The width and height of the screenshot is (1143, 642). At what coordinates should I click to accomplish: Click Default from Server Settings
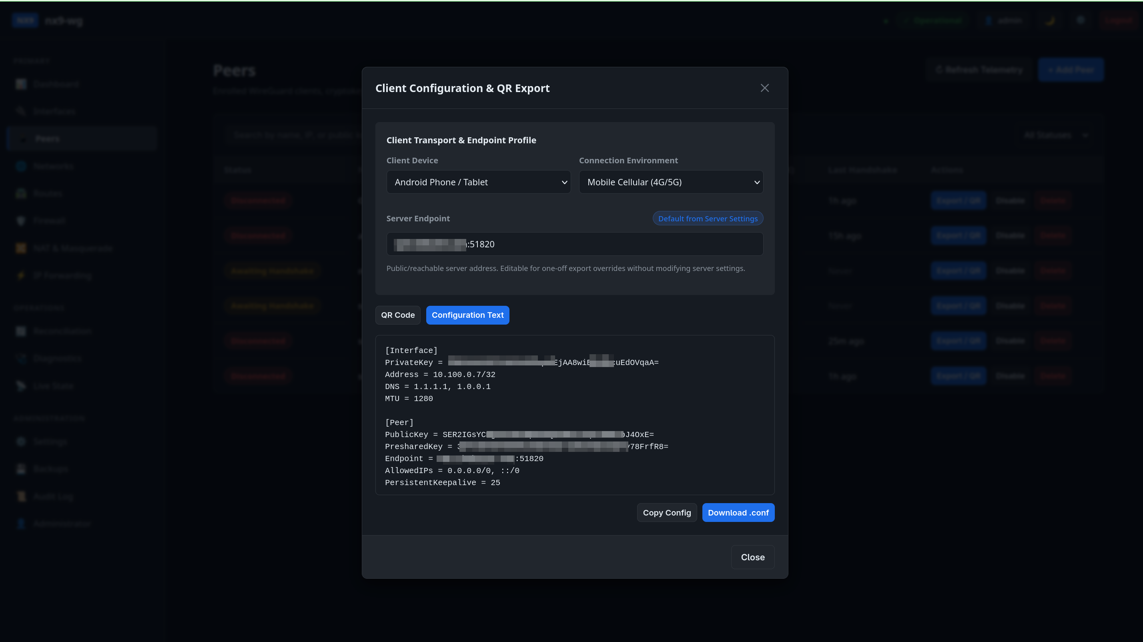[708, 218]
